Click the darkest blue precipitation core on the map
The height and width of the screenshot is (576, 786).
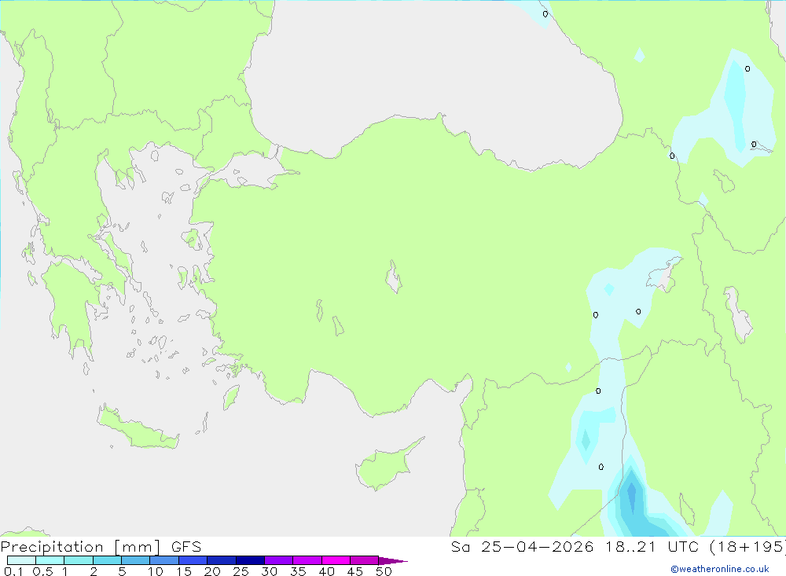pyautogui.click(x=632, y=497)
